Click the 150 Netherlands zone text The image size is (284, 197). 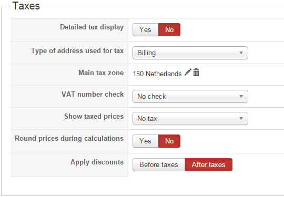(157, 74)
